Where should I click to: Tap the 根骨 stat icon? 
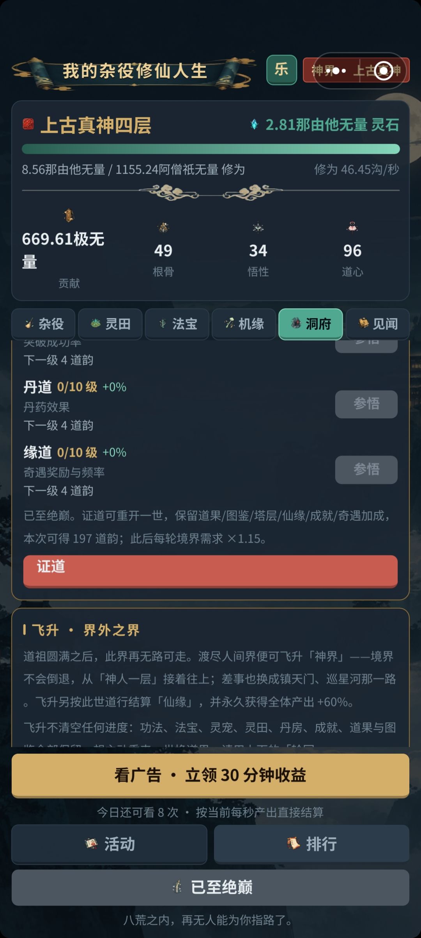point(163,227)
